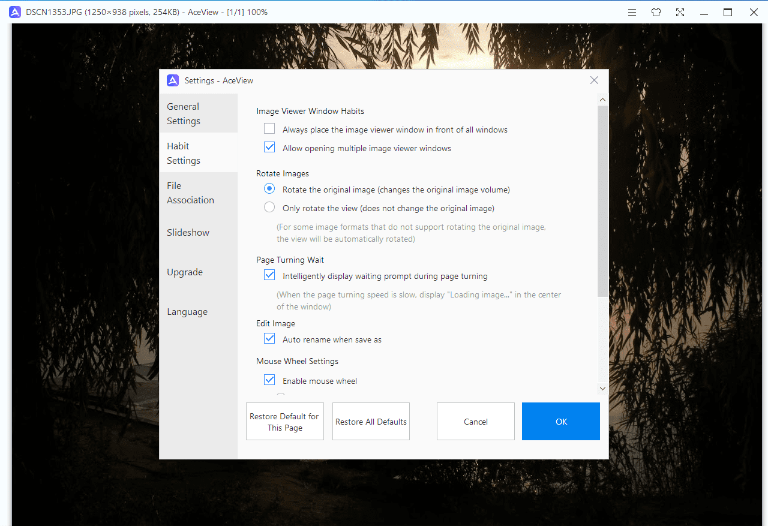The image size is (768, 526).
Task: Open the skin (T-shirt) icon in title bar
Action: click(656, 12)
